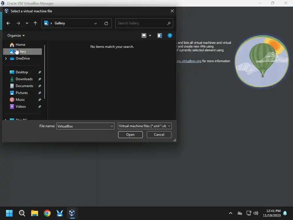Open the File name history dropdown
Image resolution: width=293 pixels, height=220 pixels.
[112, 126]
